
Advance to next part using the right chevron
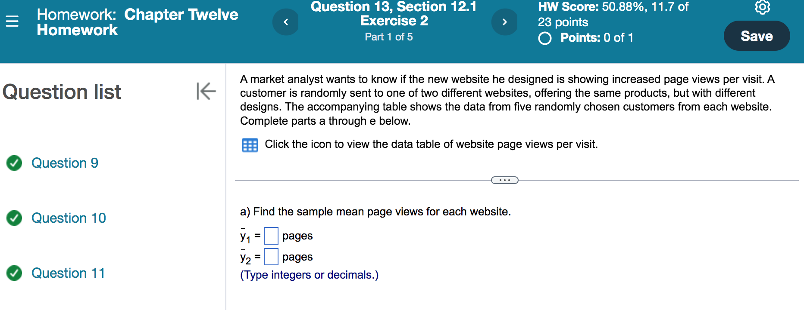[x=505, y=22]
